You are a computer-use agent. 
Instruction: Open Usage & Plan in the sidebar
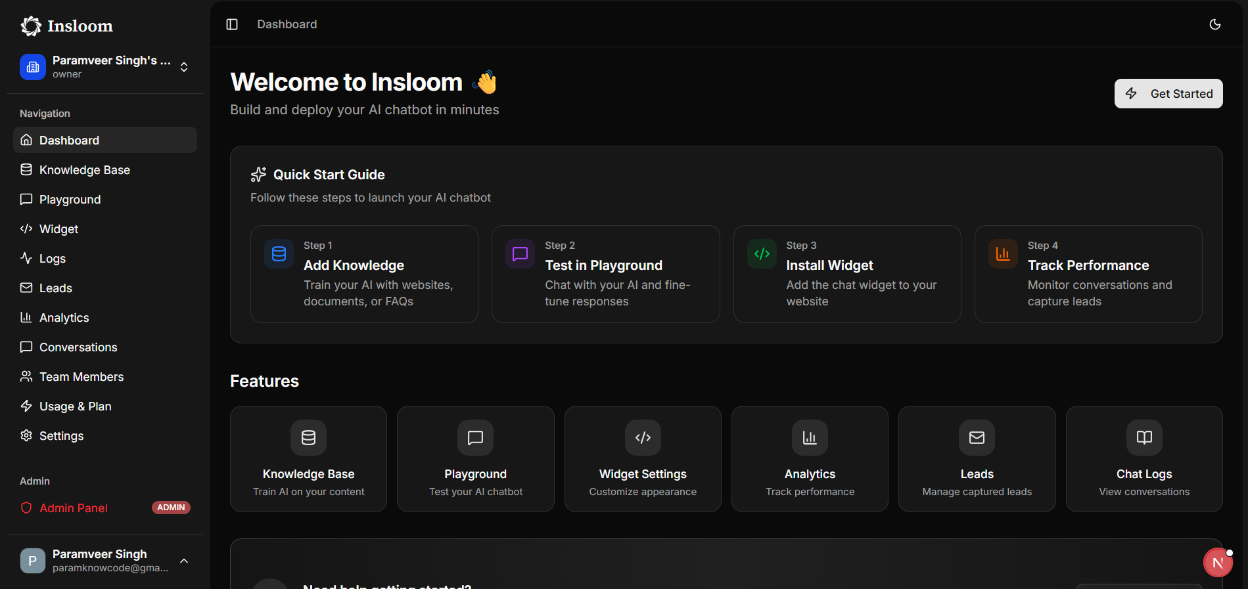click(105, 406)
